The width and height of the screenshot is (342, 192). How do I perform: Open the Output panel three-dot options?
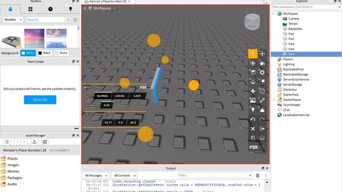tap(266, 175)
